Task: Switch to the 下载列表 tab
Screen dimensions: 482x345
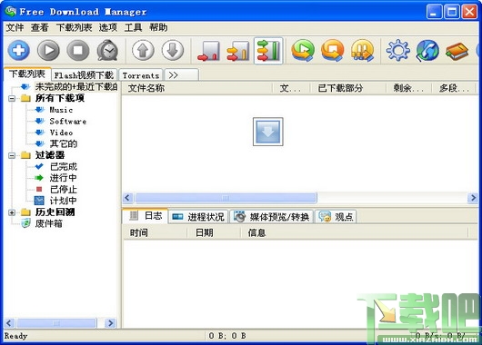Action: click(x=27, y=74)
